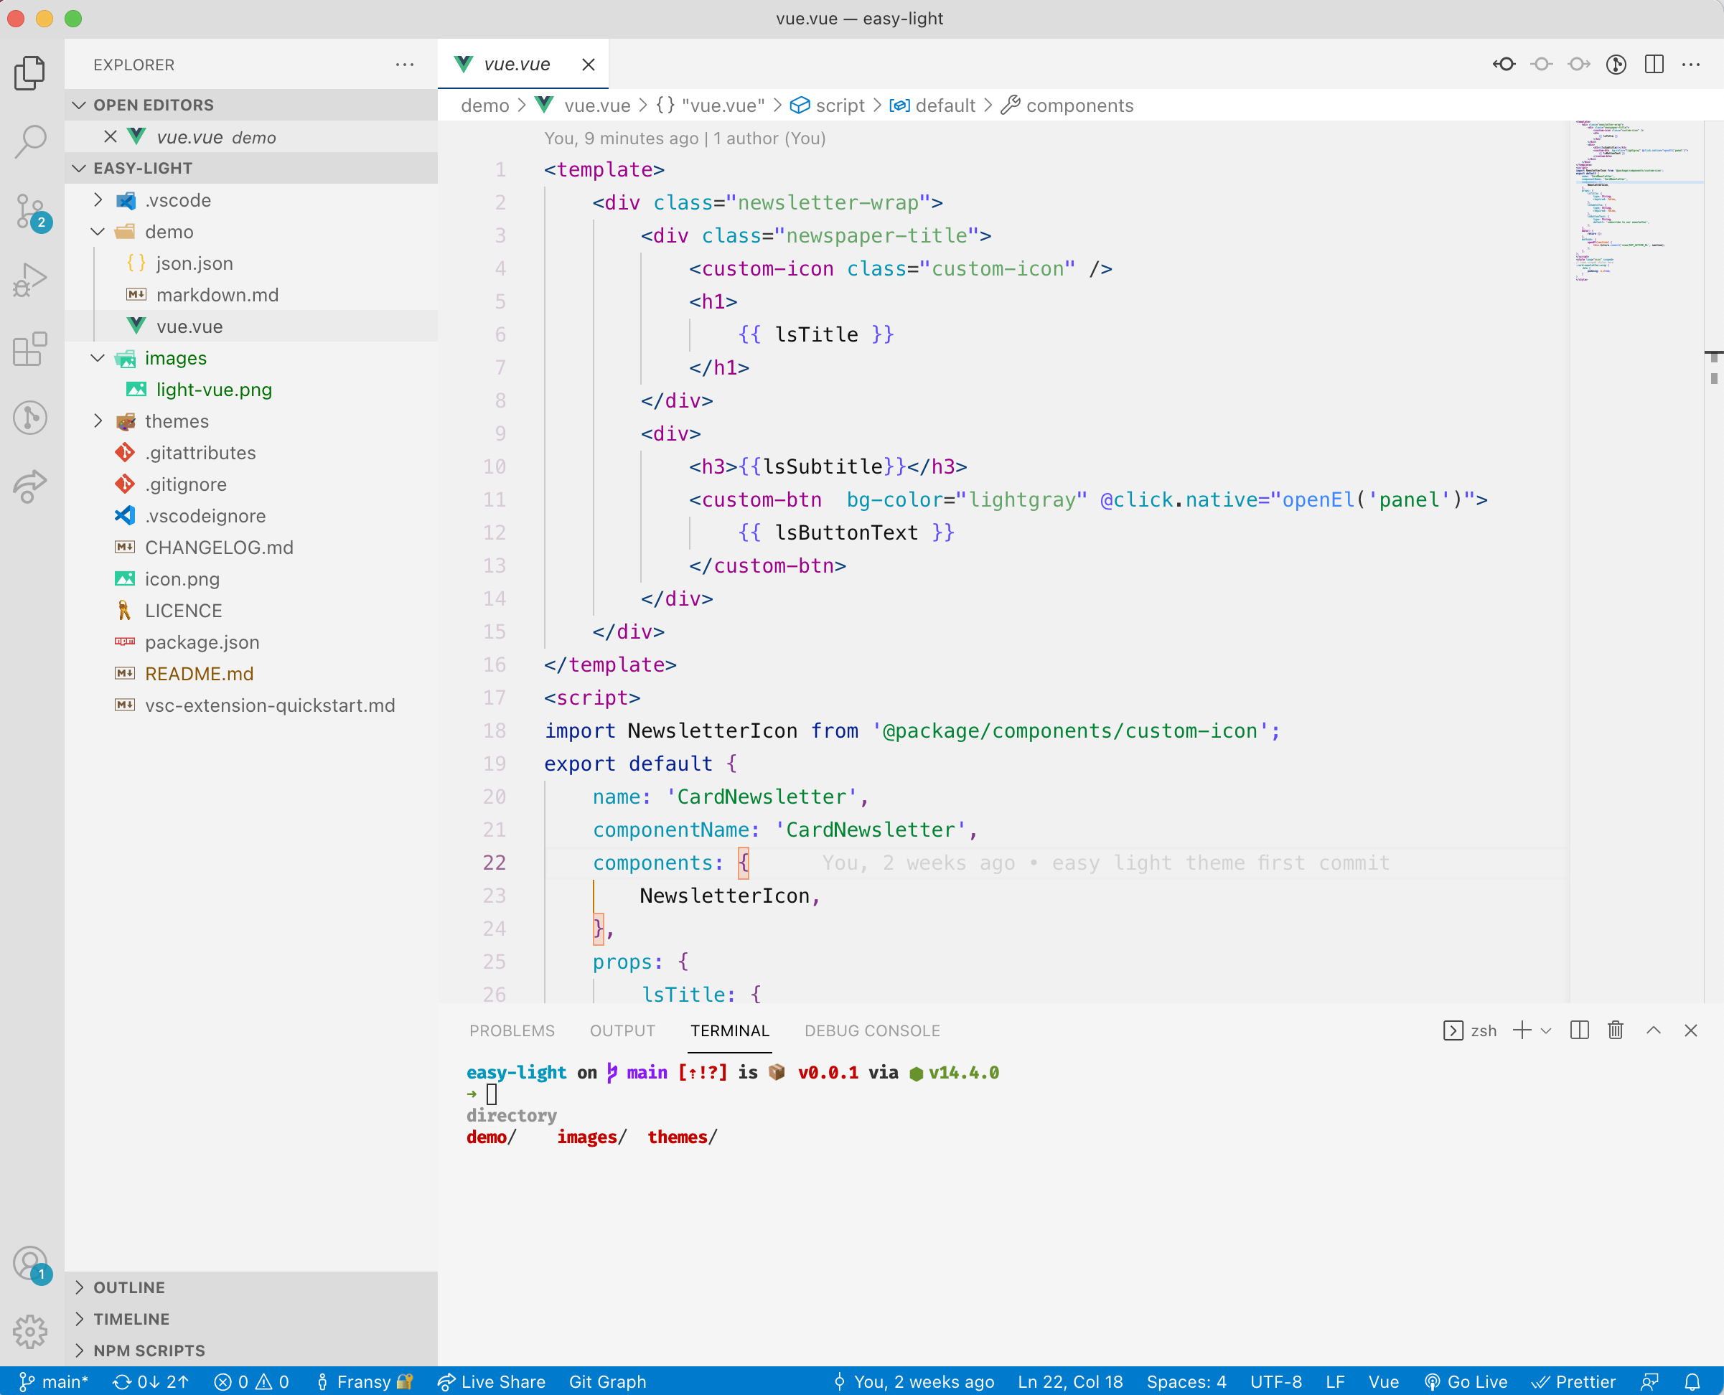
Task: Open the Run and Debug view
Action: coord(31,281)
